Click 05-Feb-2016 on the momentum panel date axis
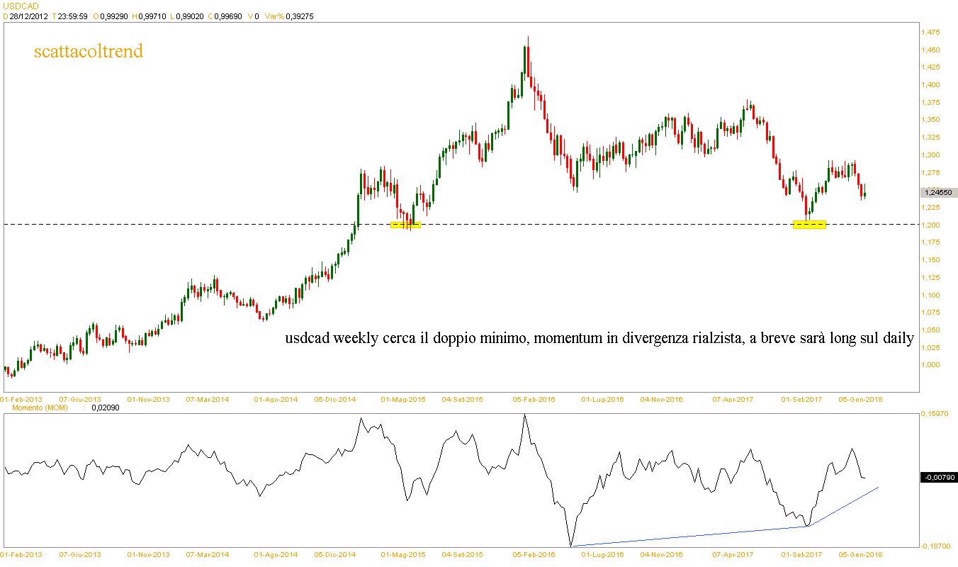 click(x=535, y=554)
